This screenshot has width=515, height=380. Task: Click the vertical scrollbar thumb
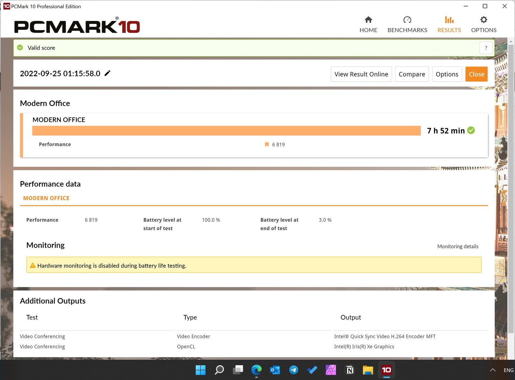[x=511, y=189]
